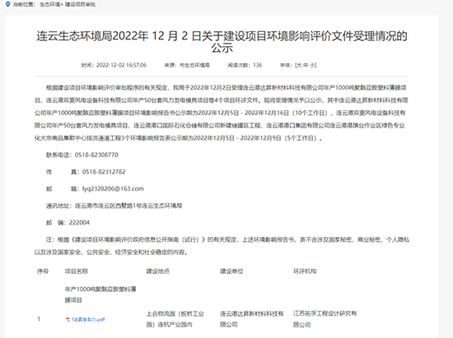Image resolution: width=453 pixels, height=338 pixels.
Task: Click the 环评机构 column header
Action: click(305, 271)
